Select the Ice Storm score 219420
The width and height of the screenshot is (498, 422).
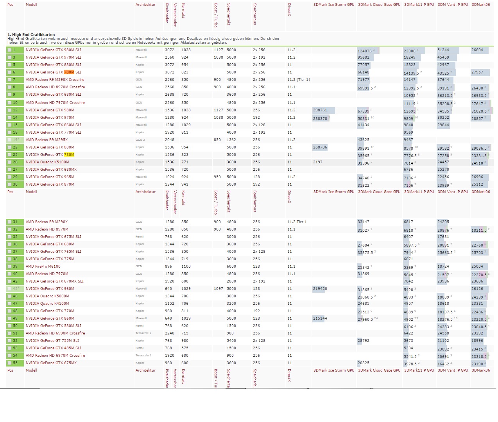(x=320, y=289)
